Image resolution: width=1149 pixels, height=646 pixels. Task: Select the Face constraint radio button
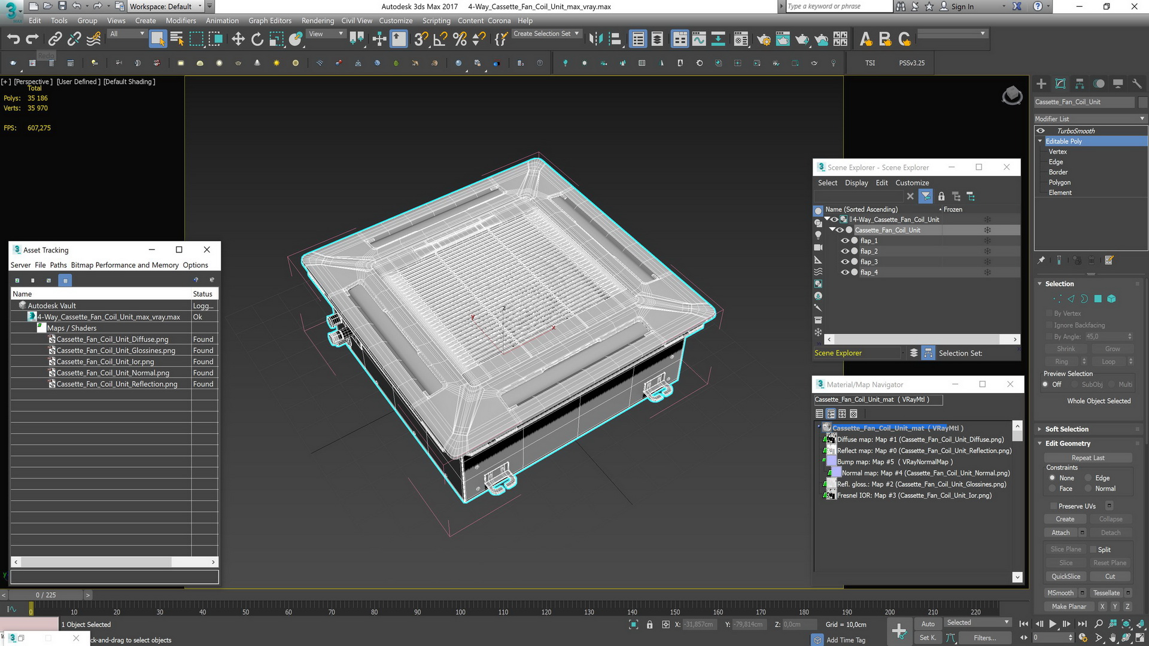coord(1052,489)
